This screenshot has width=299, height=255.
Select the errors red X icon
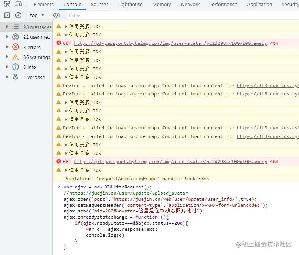coord(16,47)
